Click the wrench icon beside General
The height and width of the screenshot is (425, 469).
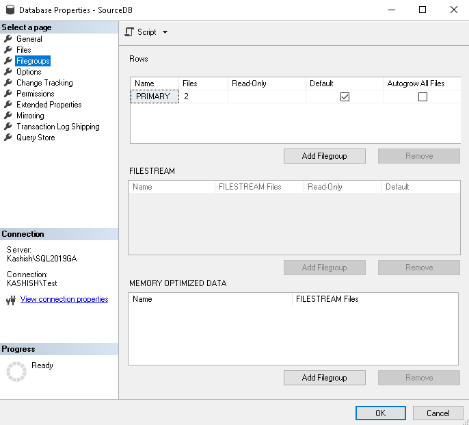(x=8, y=39)
